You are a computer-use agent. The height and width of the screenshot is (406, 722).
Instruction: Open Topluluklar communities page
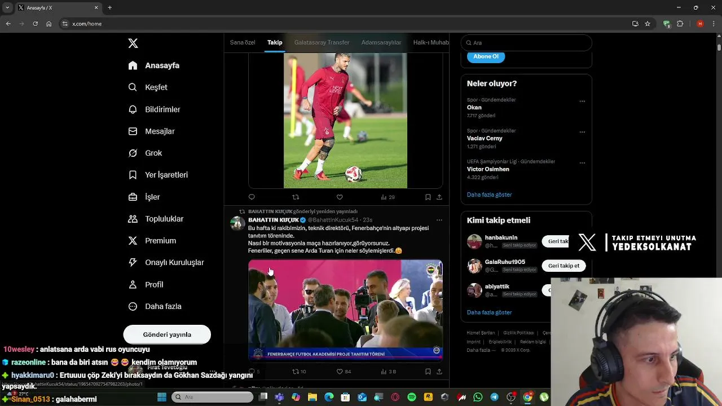pos(156,219)
